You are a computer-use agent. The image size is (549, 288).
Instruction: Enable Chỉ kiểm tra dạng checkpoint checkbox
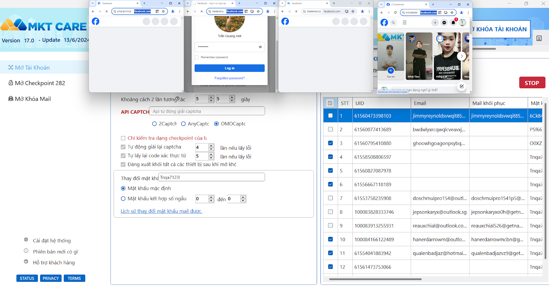[123, 138]
